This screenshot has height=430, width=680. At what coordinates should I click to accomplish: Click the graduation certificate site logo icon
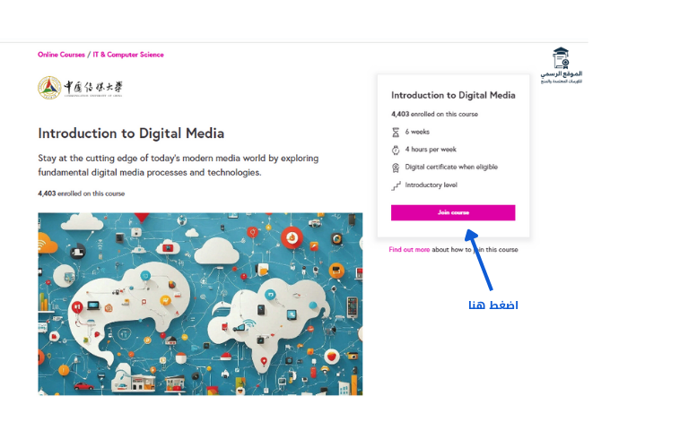[561, 58]
